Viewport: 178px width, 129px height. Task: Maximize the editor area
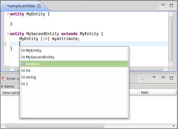171,6
